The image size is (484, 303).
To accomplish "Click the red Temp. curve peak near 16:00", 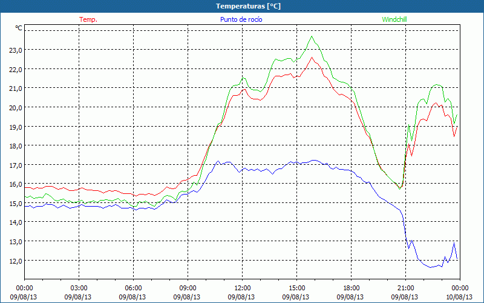I will [x=312, y=57].
